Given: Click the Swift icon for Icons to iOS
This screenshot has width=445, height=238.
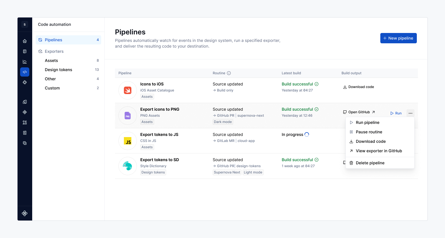Looking at the screenshot, I should (x=127, y=90).
